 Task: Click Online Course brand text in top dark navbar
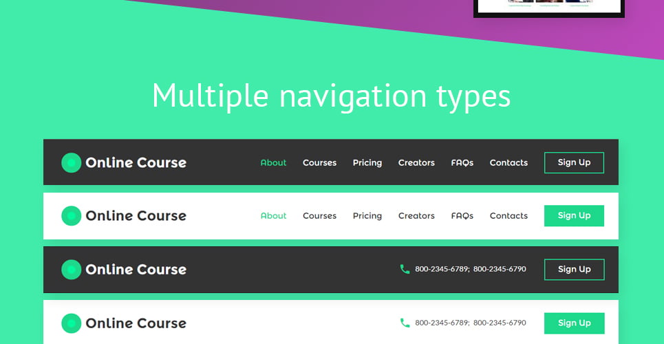[136, 162]
